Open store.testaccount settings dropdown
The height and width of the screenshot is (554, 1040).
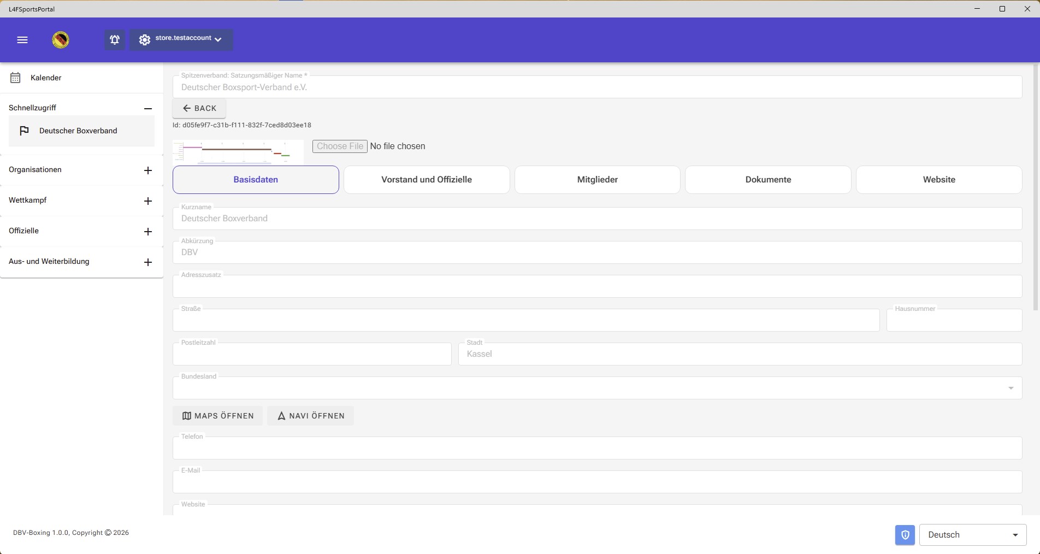[x=181, y=40]
